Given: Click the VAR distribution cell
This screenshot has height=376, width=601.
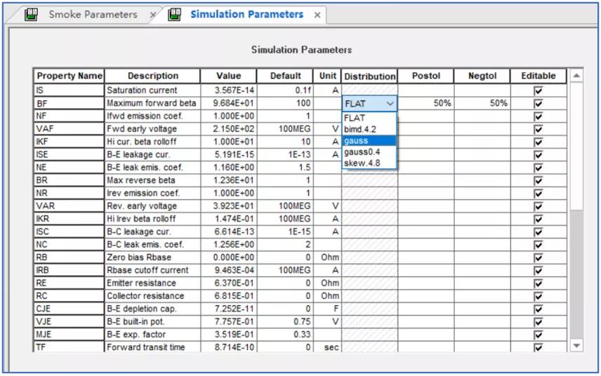Looking at the screenshot, I should (369, 206).
